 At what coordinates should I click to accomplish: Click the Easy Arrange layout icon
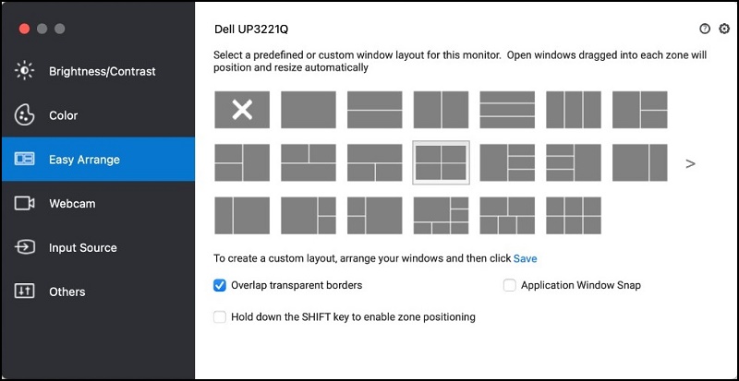pos(24,160)
